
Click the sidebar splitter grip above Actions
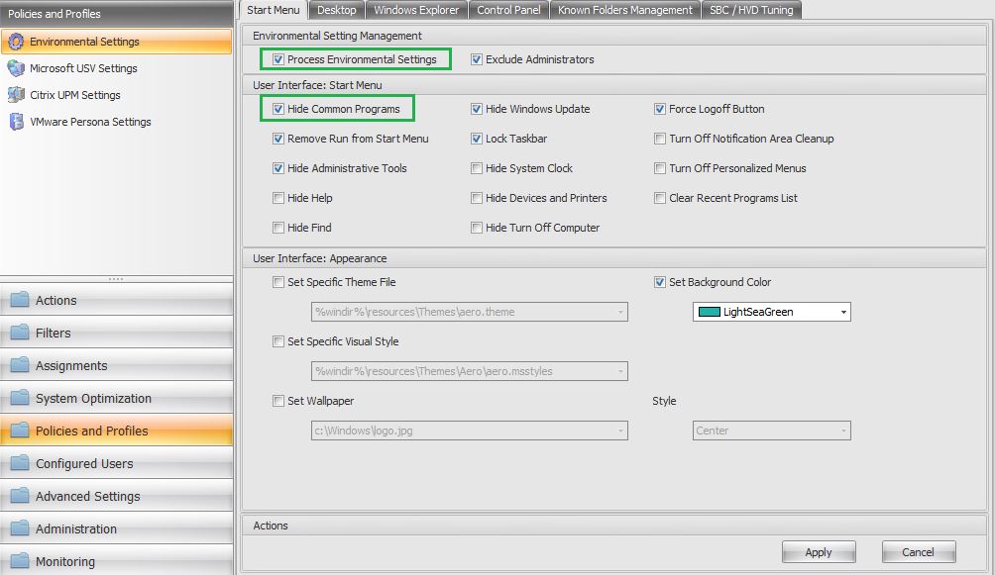coord(116,279)
